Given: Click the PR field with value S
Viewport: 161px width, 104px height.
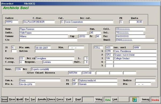Looking at the screenshot, I should (x=121, y=22).
